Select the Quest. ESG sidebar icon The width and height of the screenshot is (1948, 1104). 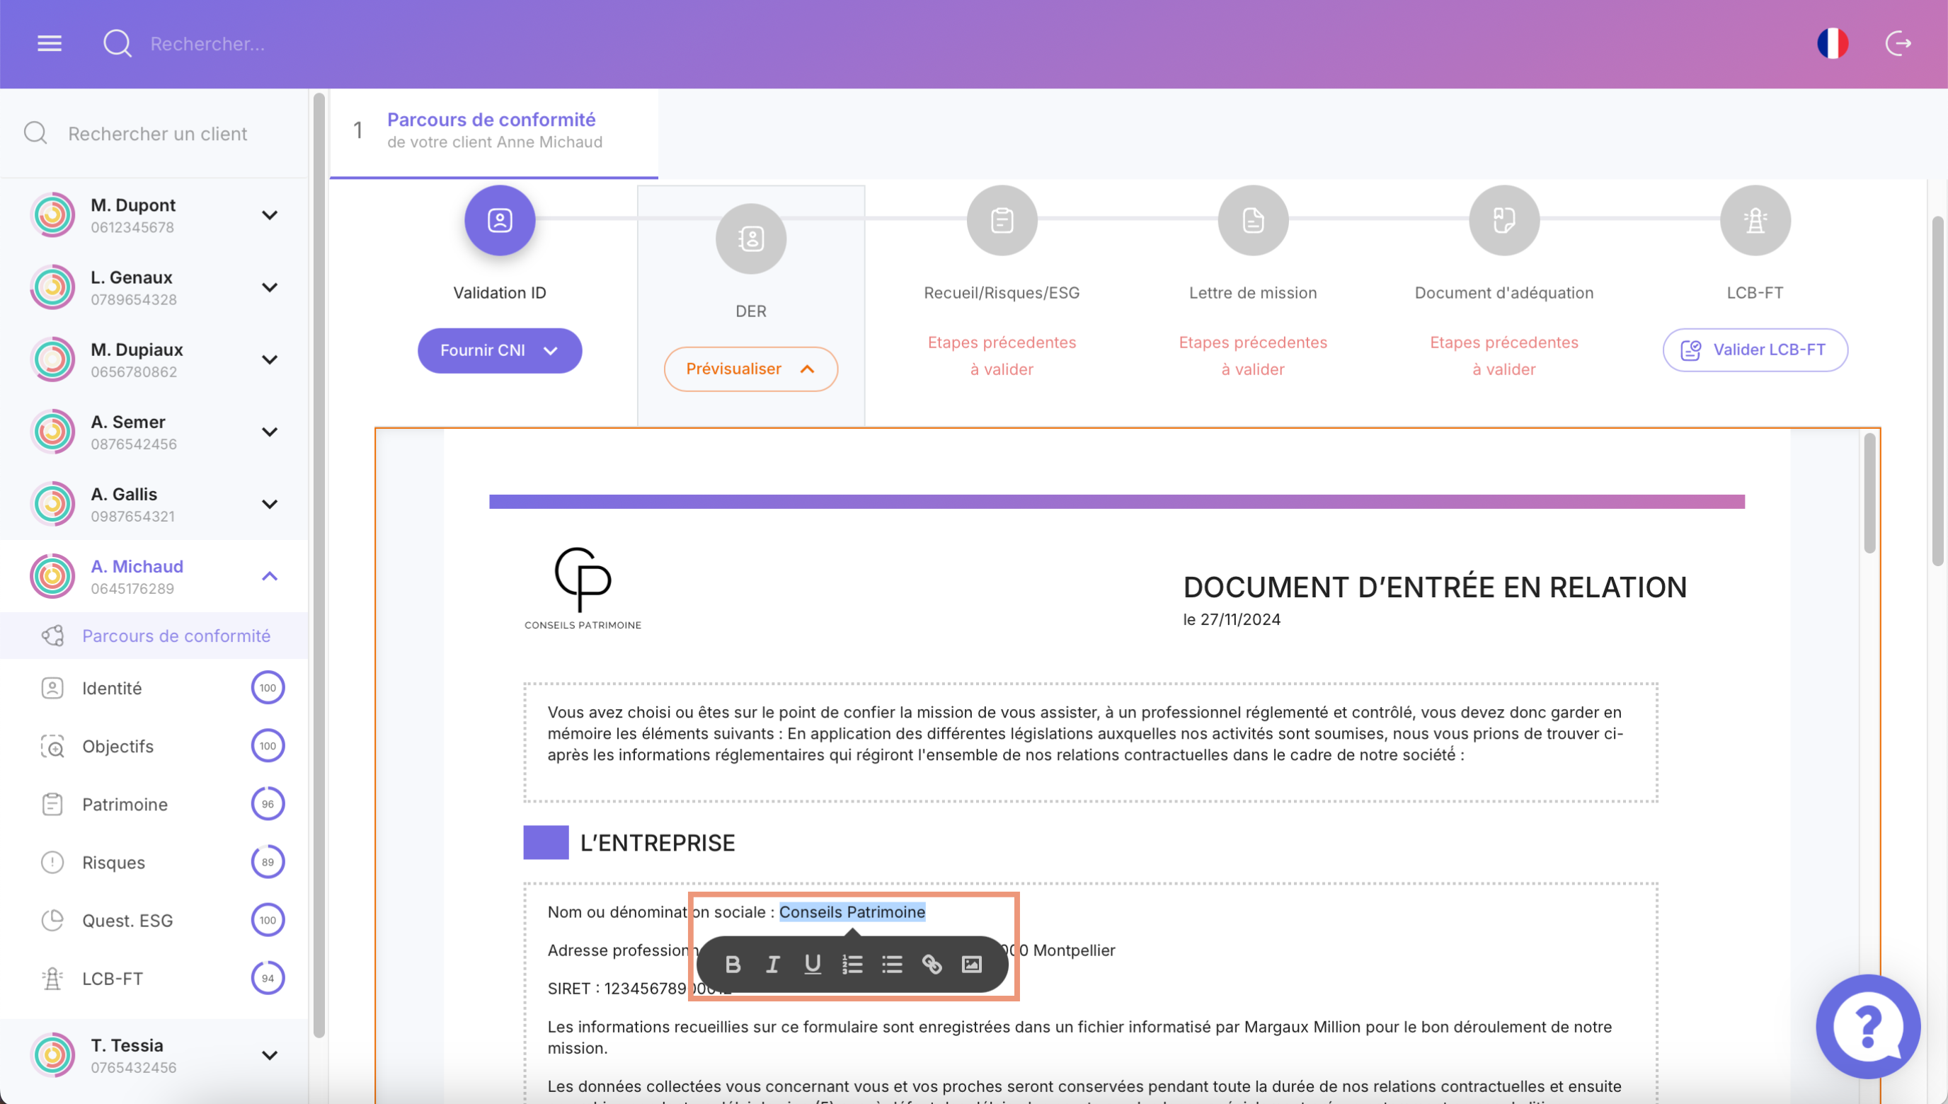[52, 920]
